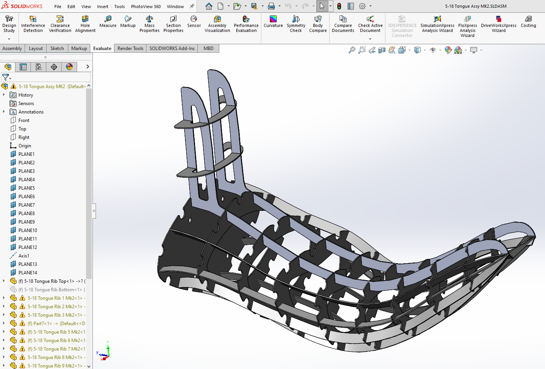The image size is (545, 369).
Task: Open the DisplayManager color wheel tab
Action: (x=69, y=67)
